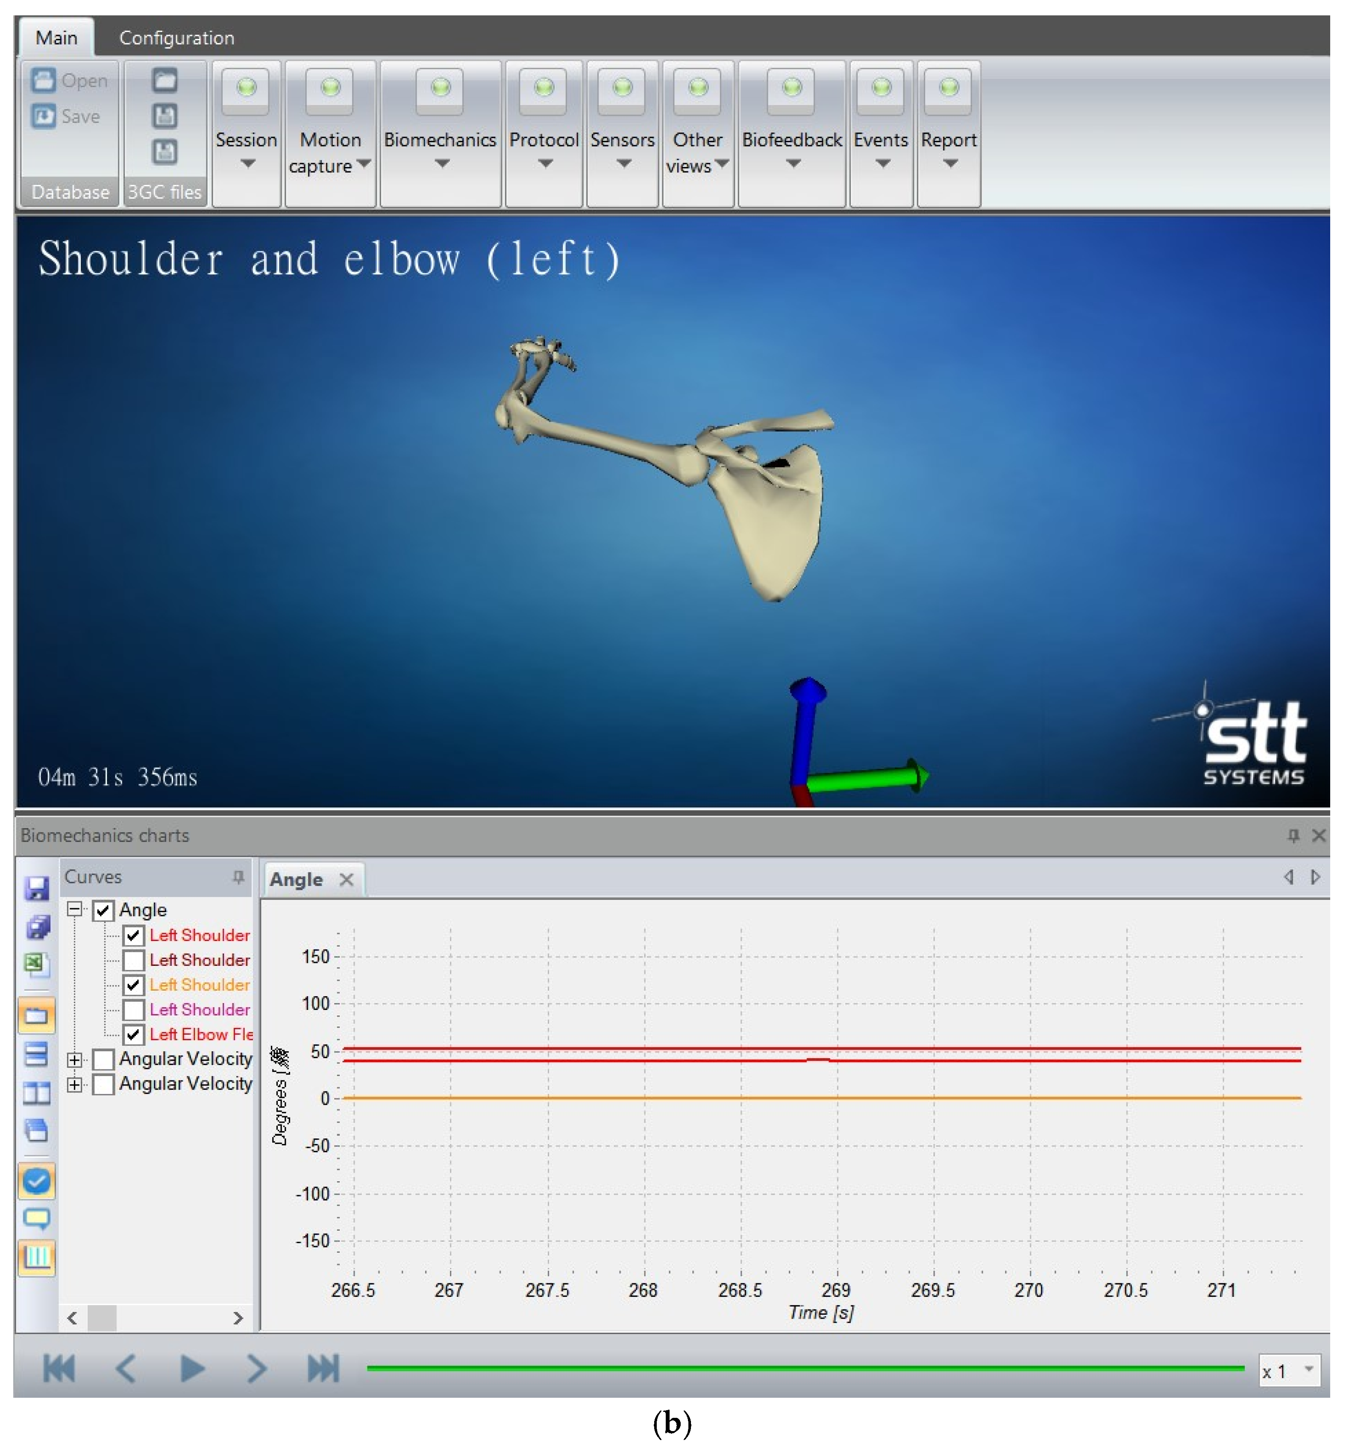The height and width of the screenshot is (1452, 1349).
Task: Switch to the Configuration tab
Action: tap(176, 38)
